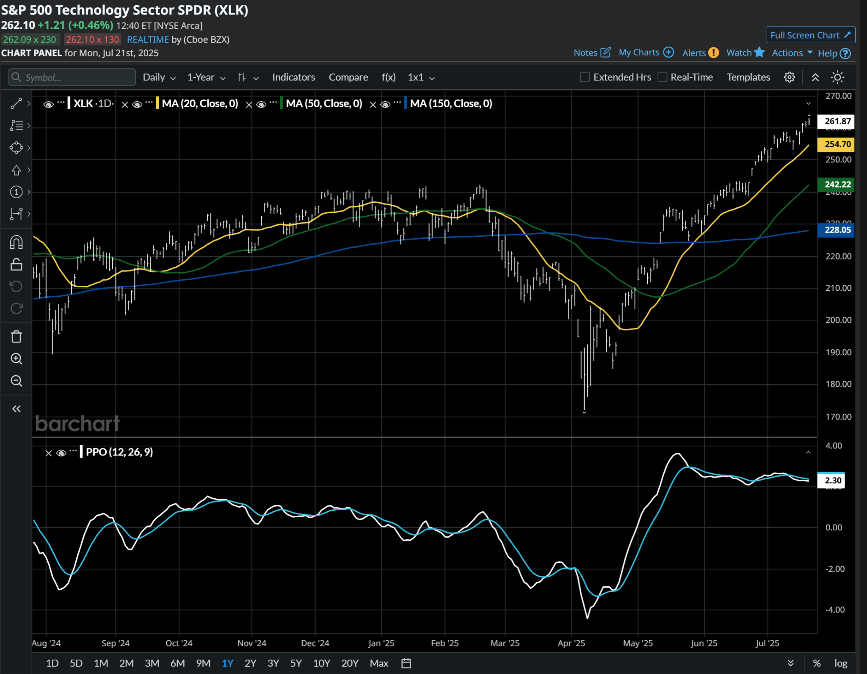Image resolution: width=867 pixels, height=674 pixels.
Task: Enable the Extended Hrs checkbox
Action: coord(585,77)
